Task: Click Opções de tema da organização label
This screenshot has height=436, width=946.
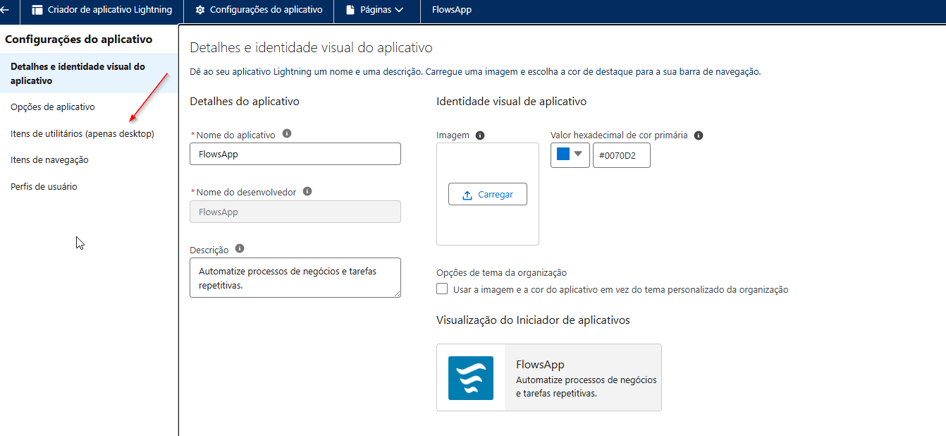Action: click(x=501, y=273)
